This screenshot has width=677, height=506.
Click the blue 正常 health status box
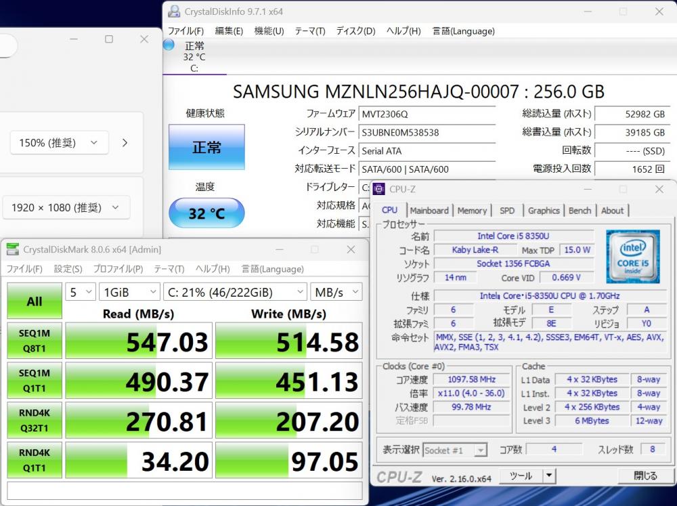tap(206, 147)
